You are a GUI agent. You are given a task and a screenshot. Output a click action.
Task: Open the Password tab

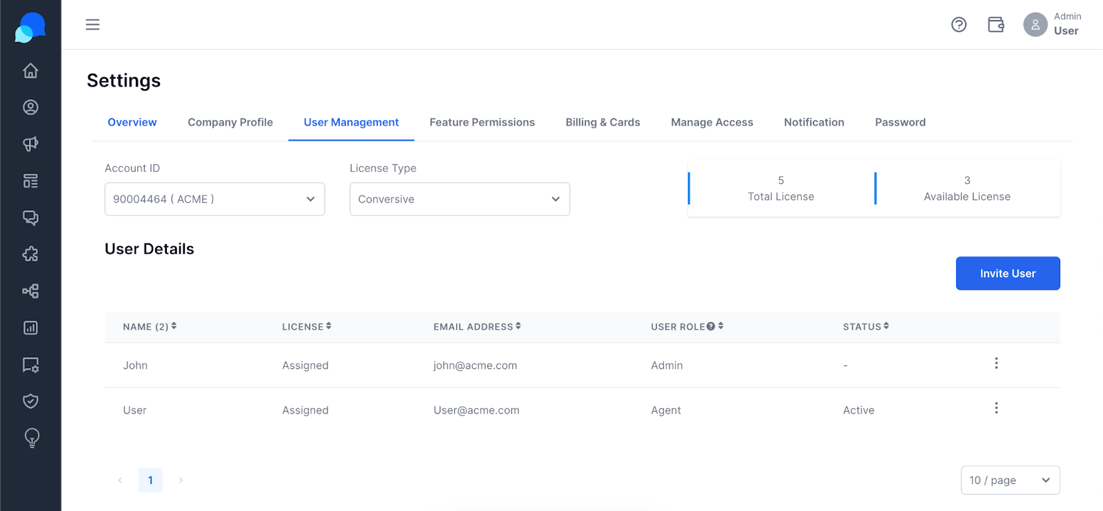click(900, 122)
